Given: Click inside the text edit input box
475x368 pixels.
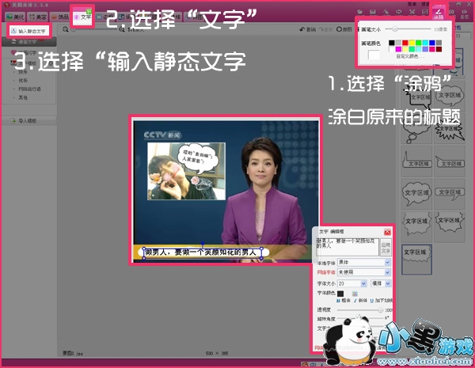Looking at the screenshot, I should click(x=347, y=246).
